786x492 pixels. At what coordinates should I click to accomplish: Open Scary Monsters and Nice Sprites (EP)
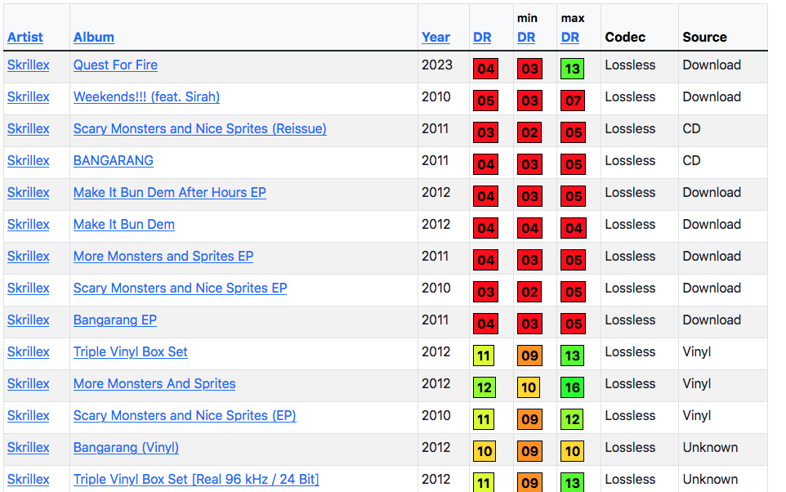(x=185, y=416)
